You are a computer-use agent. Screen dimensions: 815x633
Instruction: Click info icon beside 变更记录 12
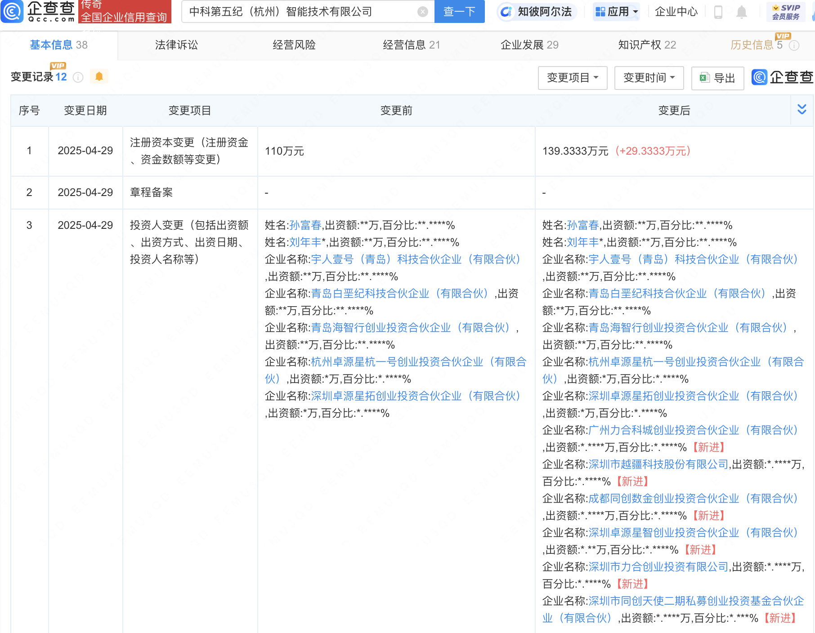[78, 77]
